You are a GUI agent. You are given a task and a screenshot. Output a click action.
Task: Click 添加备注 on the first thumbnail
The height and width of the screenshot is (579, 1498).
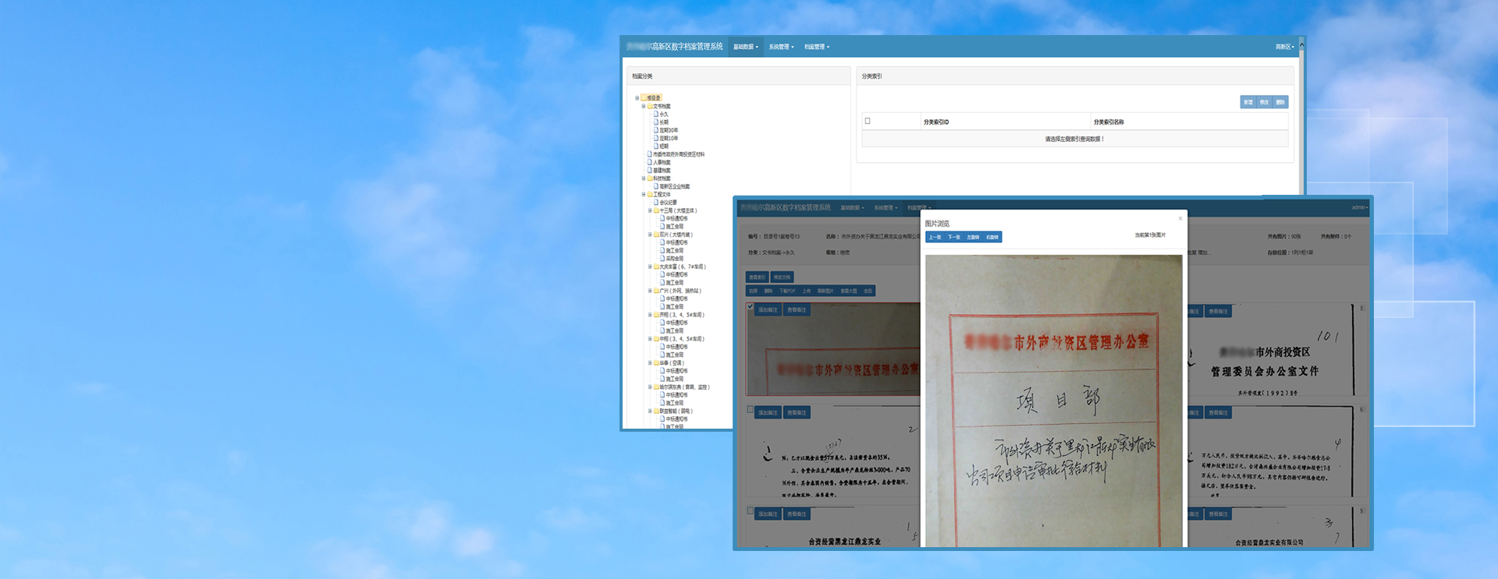pos(768,310)
